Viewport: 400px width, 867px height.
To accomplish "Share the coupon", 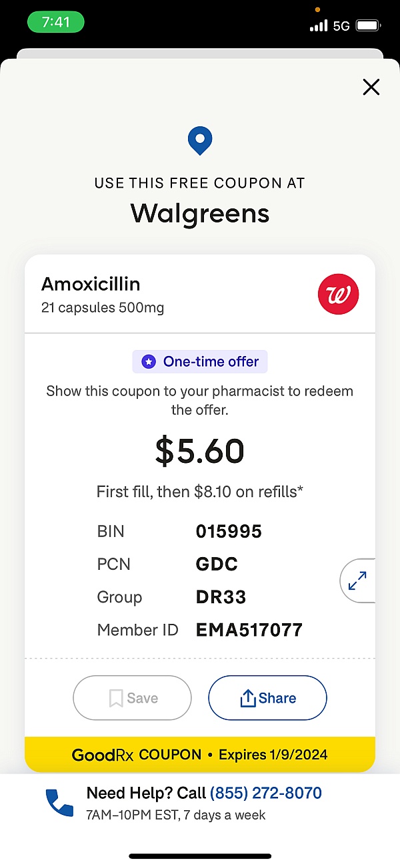I will coord(267,698).
